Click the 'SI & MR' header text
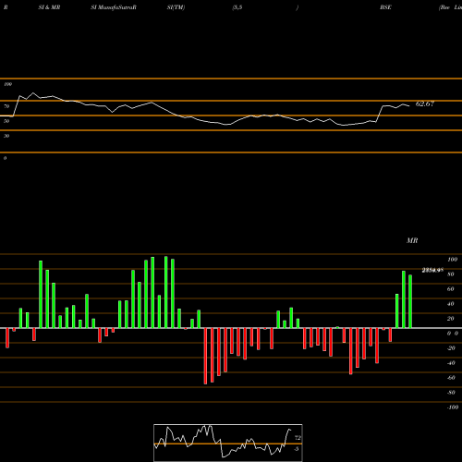Image resolution: width=462 pixels, height=462 pixels. (x=49, y=7)
